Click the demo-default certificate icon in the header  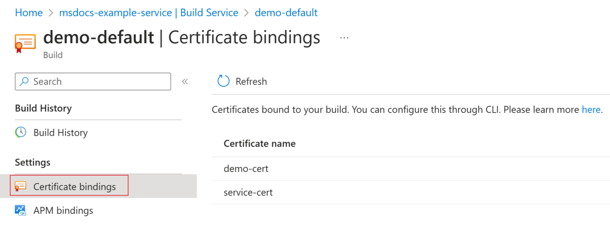point(25,43)
